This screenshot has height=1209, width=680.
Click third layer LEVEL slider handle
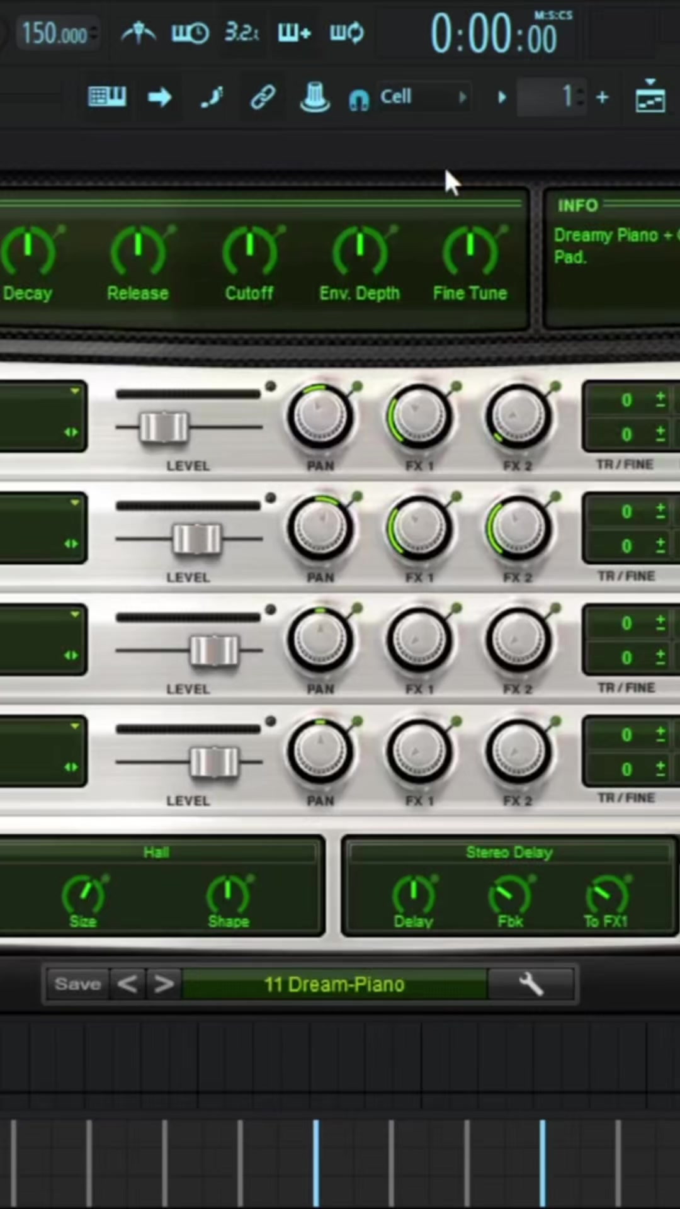coord(214,650)
